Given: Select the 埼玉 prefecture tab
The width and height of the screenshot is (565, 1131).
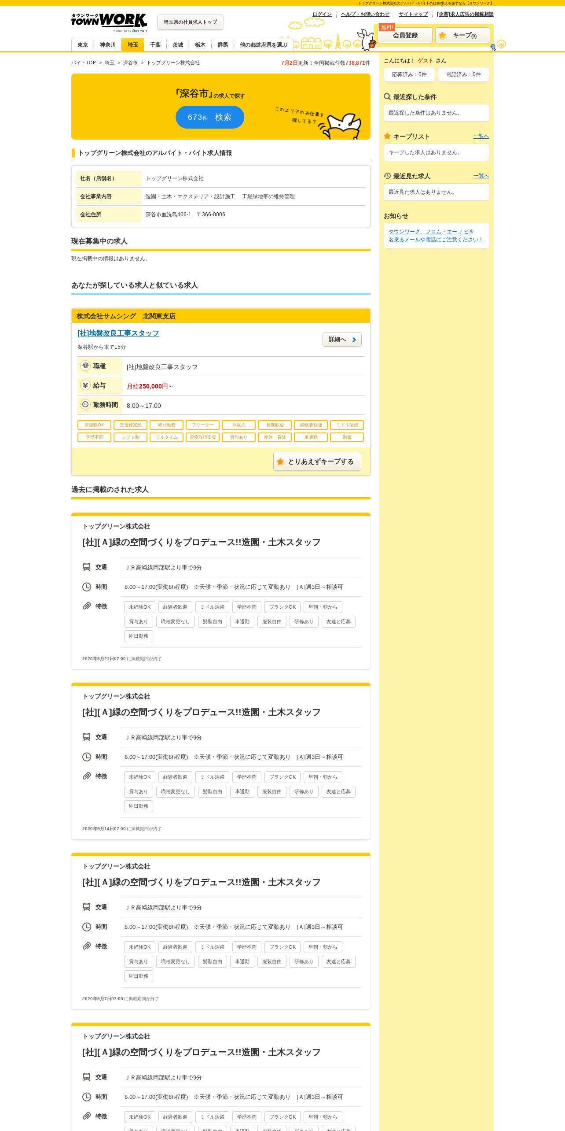Looking at the screenshot, I should pyautogui.click(x=133, y=45).
